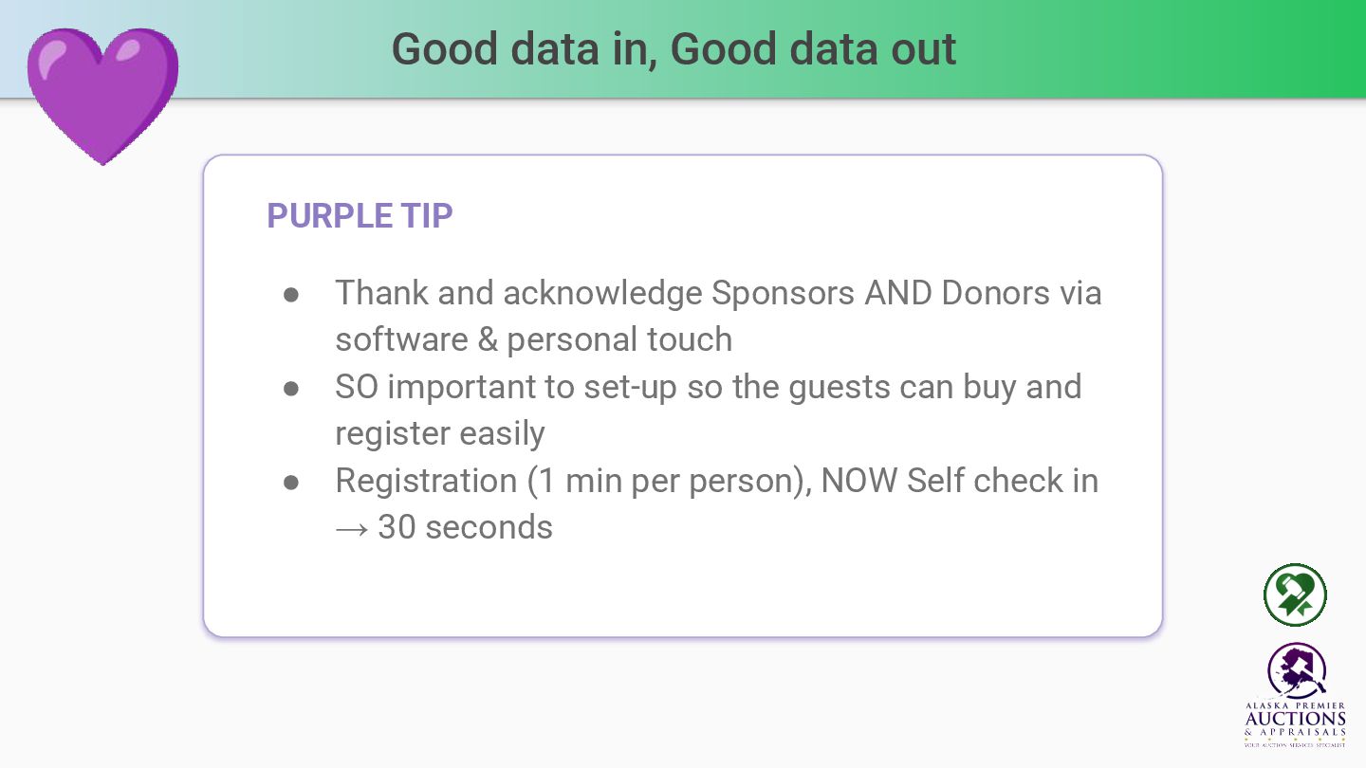Select the bullet beside 'Registration' line
The width and height of the screenshot is (1366, 768).
click(291, 482)
